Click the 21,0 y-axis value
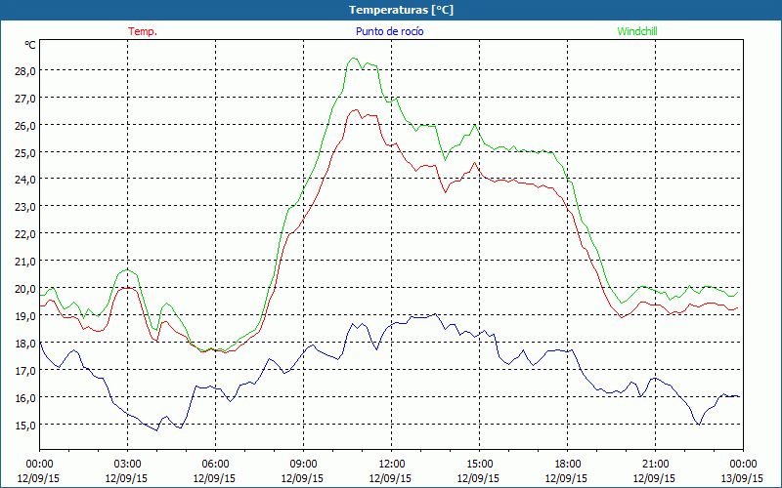This screenshot has height=488, width=782. click(25, 262)
